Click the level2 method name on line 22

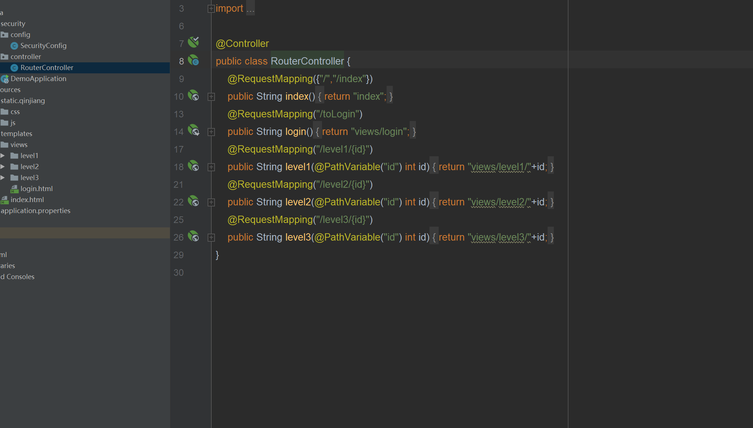(298, 202)
